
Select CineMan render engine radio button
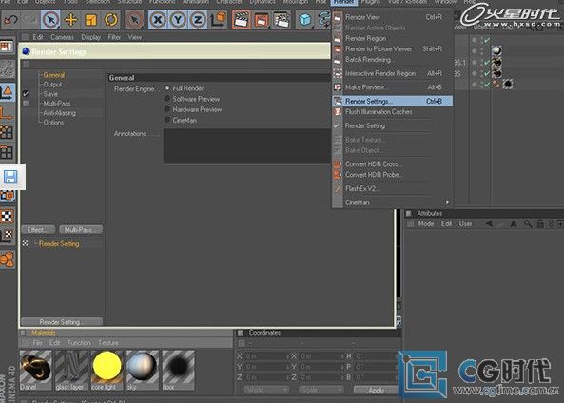point(167,120)
